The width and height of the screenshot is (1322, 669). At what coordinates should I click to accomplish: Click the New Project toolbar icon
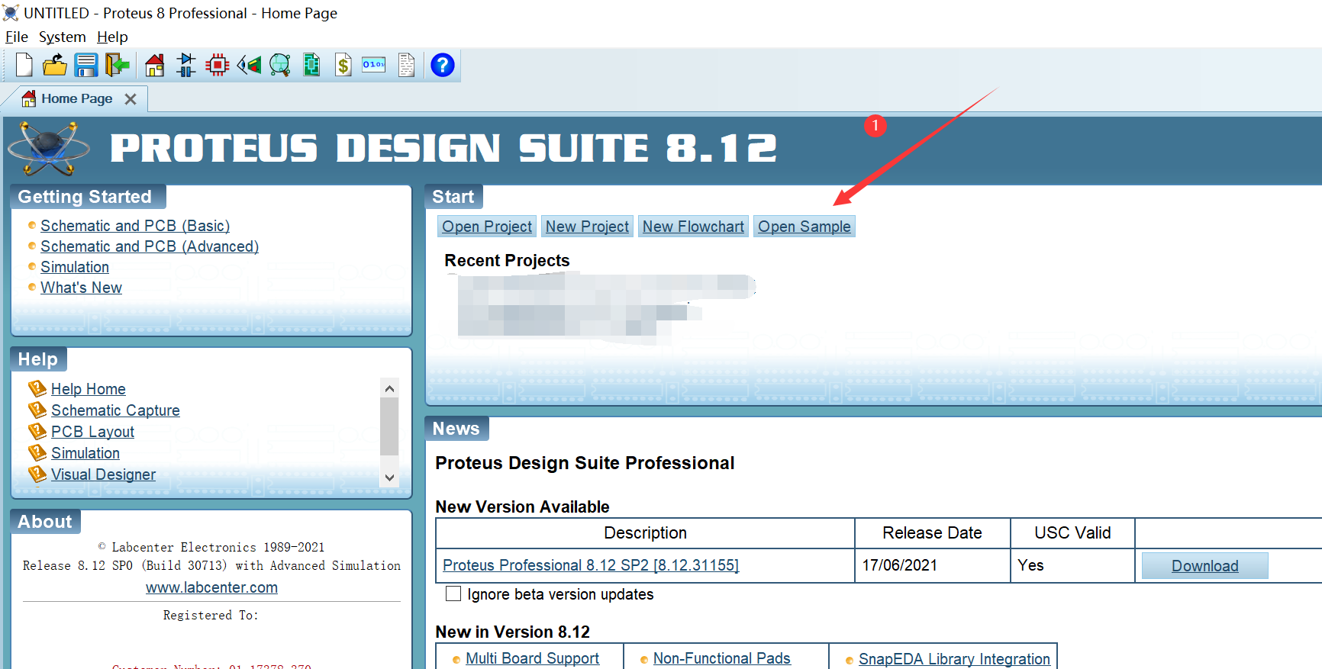pos(24,65)
